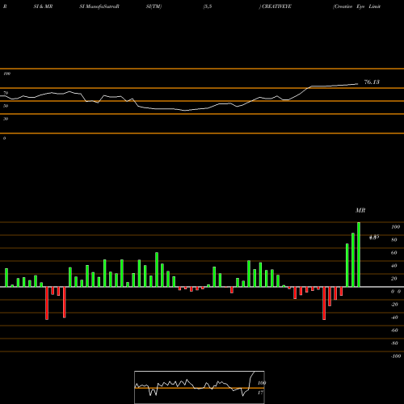Viewport: 404px width, 404px height.
Task: Click the end point of the RSI line
Action: click(x=358, y=84)
